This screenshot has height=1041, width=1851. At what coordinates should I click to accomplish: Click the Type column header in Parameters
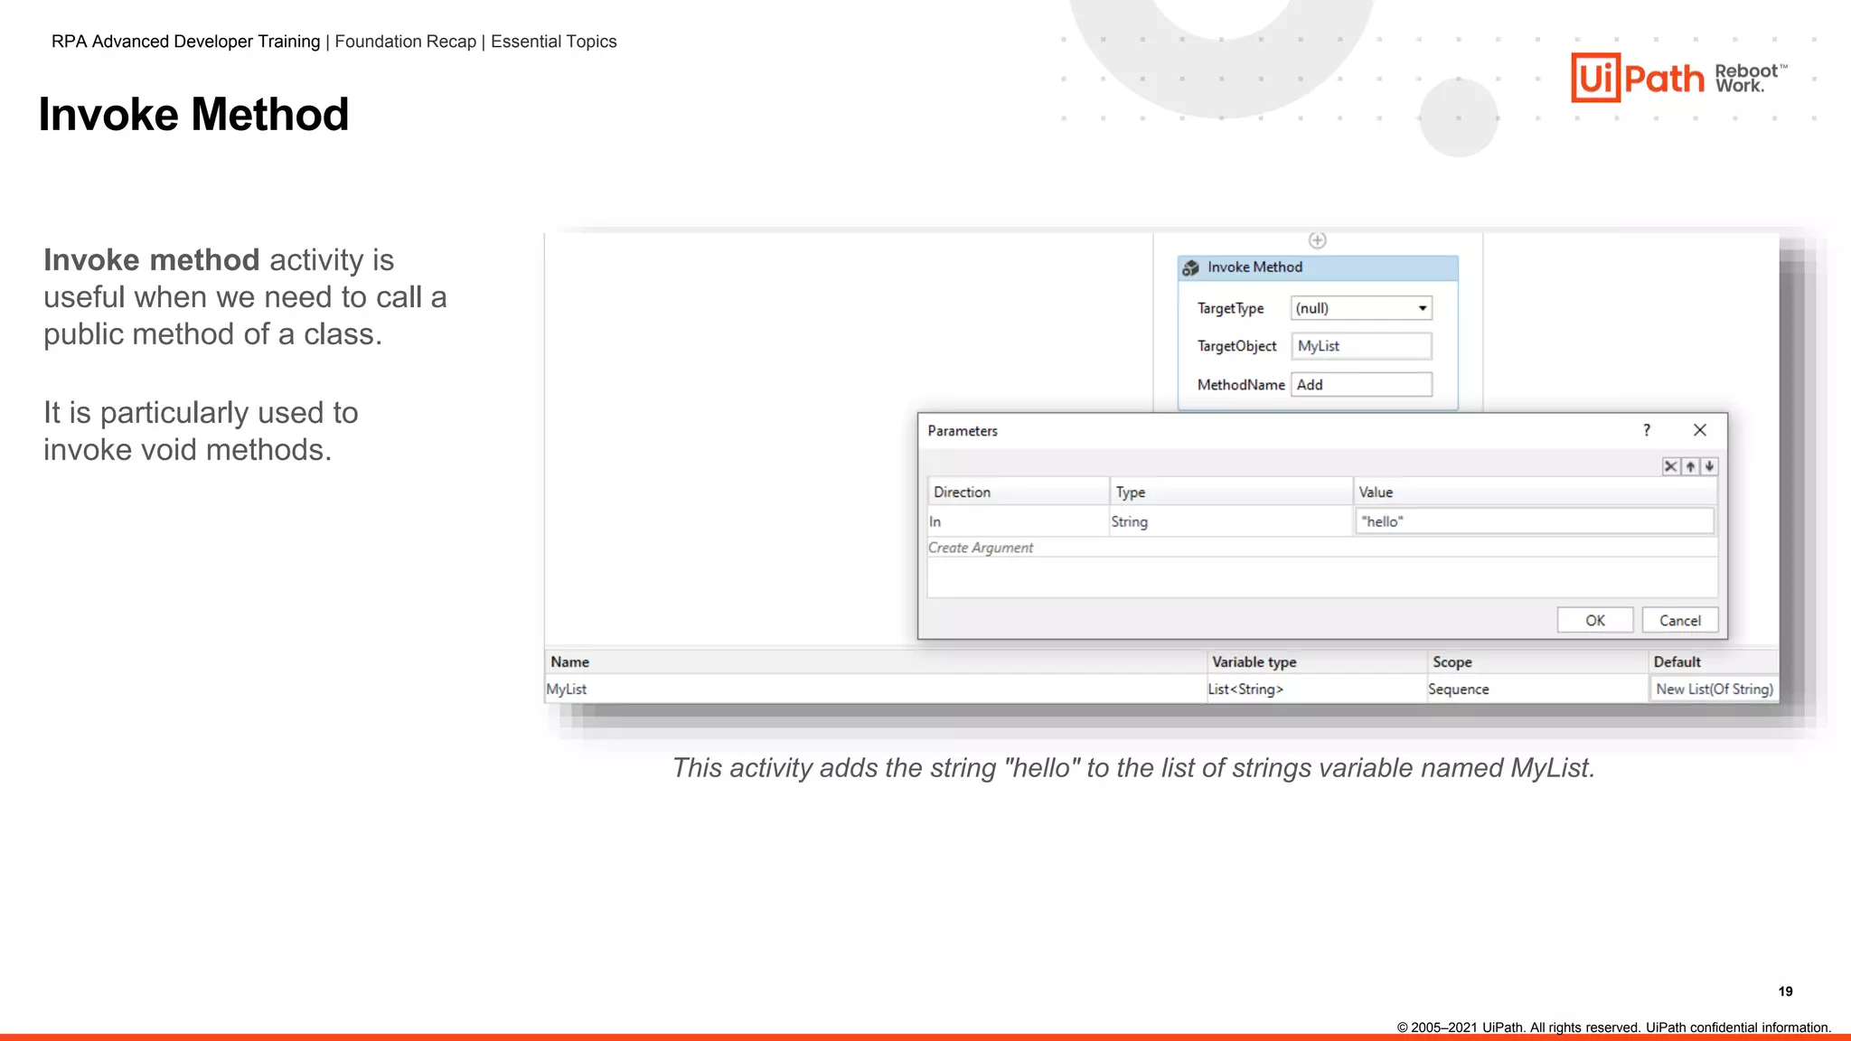coord(1230,492)
